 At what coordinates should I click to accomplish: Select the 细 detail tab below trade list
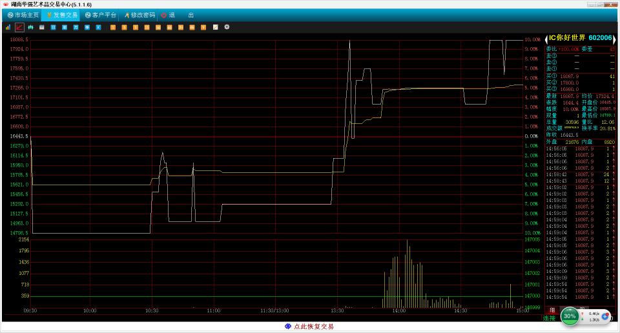(551, 310)
